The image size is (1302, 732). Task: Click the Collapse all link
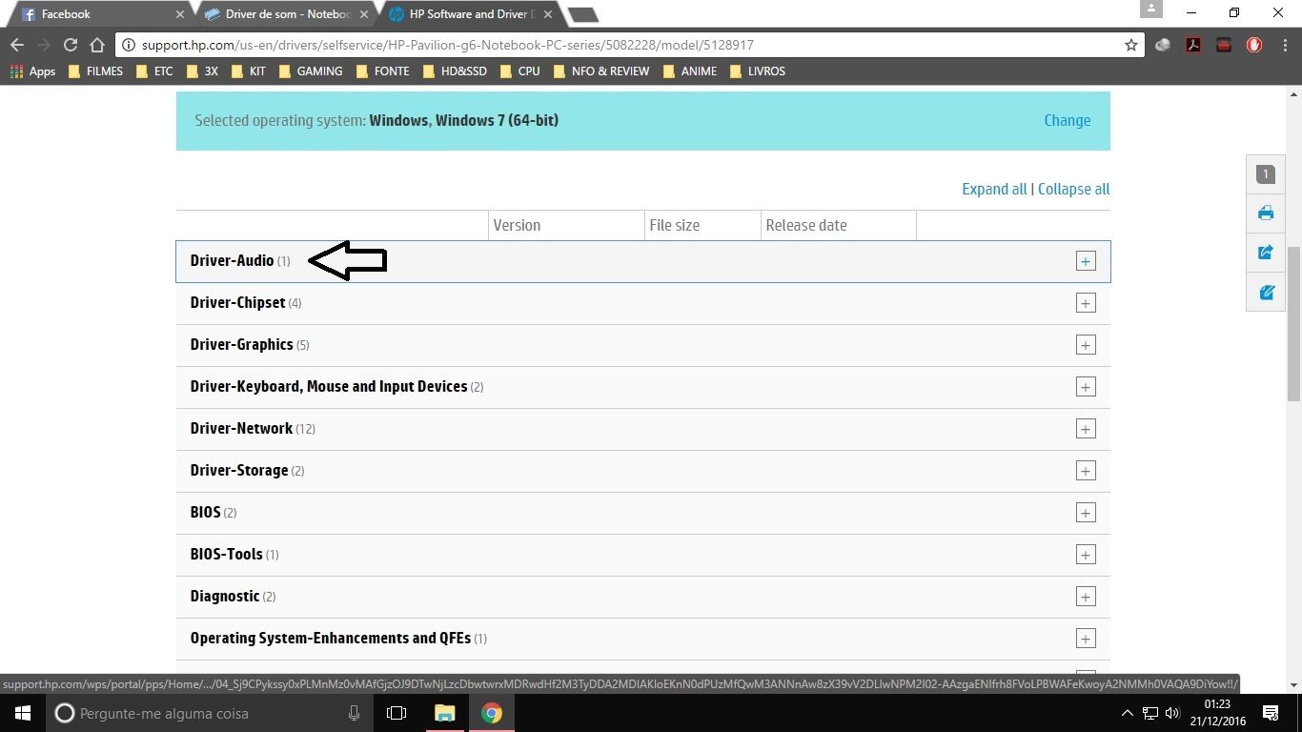pos(1073,189)
